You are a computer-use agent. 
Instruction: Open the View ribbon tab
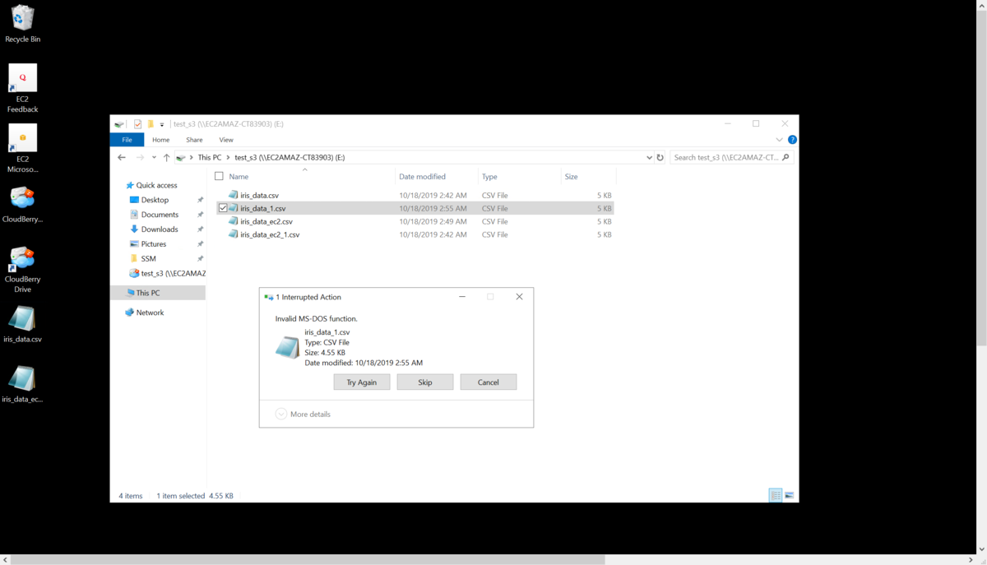click(226, 140)
